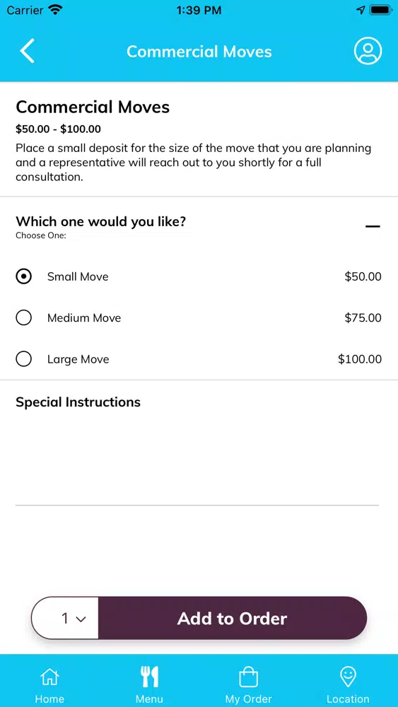This screenshot has width=398, height=707.
Task: Tap the Wi-Fi status icon
Action: [x=55, y=10]
